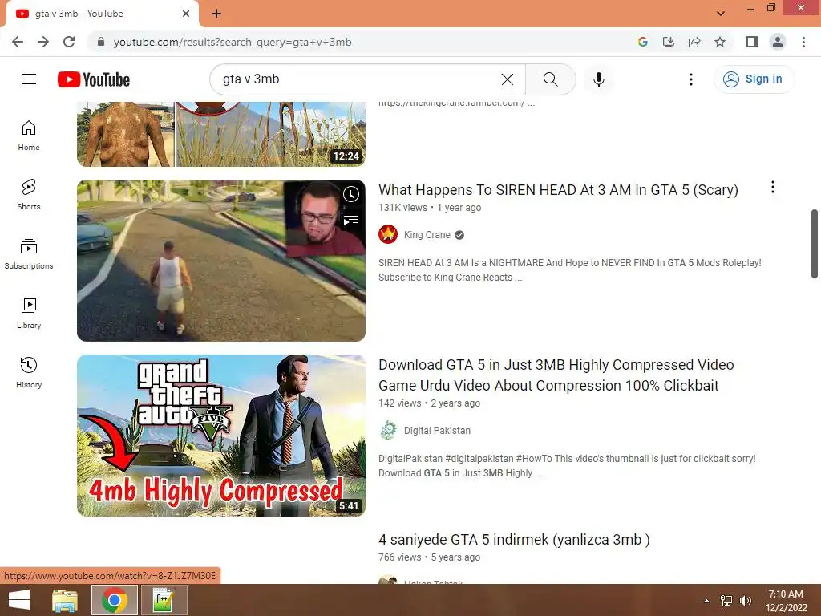Clear the search box with the X icon
The width and height of the screenshot is (821, 616).
pyautogui.click(x=507, y=79)
